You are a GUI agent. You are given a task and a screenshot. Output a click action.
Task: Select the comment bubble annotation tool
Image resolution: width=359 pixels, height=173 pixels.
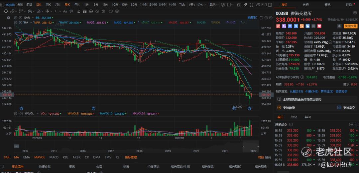coord(71,11)
